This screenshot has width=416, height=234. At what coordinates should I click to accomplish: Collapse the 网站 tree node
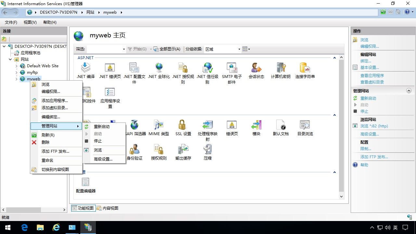pyautogui.click(x=10, y=59)
